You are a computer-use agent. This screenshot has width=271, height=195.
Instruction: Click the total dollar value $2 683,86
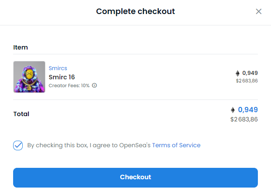click(x=244, y=119)
